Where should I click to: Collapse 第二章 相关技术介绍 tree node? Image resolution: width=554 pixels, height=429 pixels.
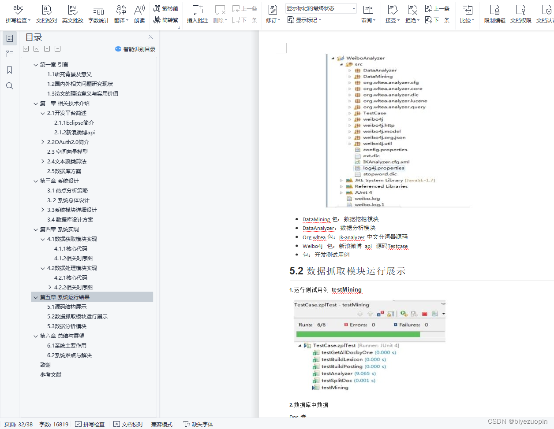click(36, 104)
